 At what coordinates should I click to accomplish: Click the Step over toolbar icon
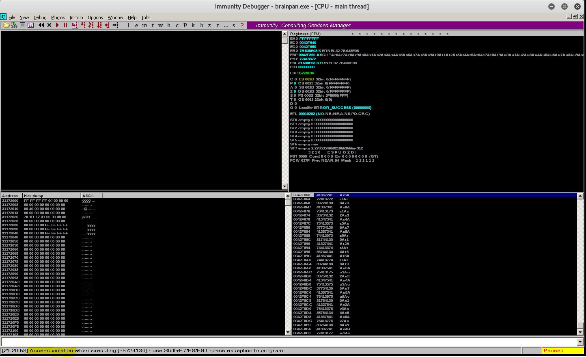click(83, 25)
